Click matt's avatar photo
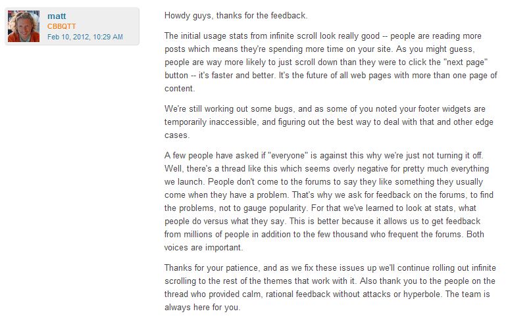Screen dimensions: 506x324 click(x=24, y=26)
